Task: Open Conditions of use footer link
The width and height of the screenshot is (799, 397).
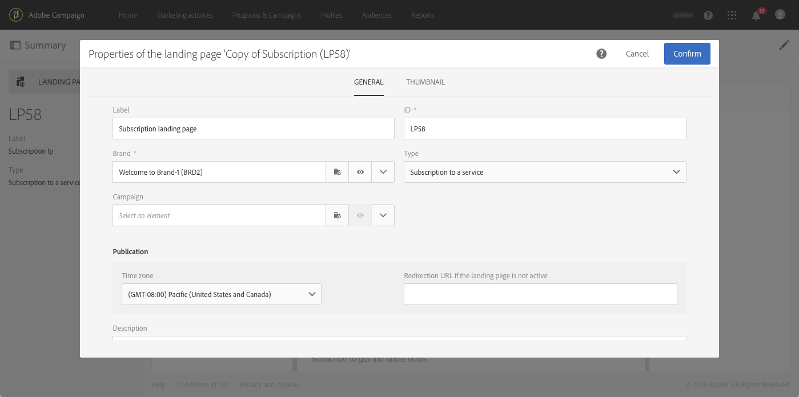Action: tap(203, 385)
